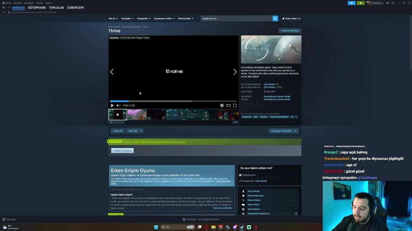This screenshot has width=412, height=231.
Task: Open the Tüm Oyunlar breadcrumb link
Action: [x=114, y=27]
